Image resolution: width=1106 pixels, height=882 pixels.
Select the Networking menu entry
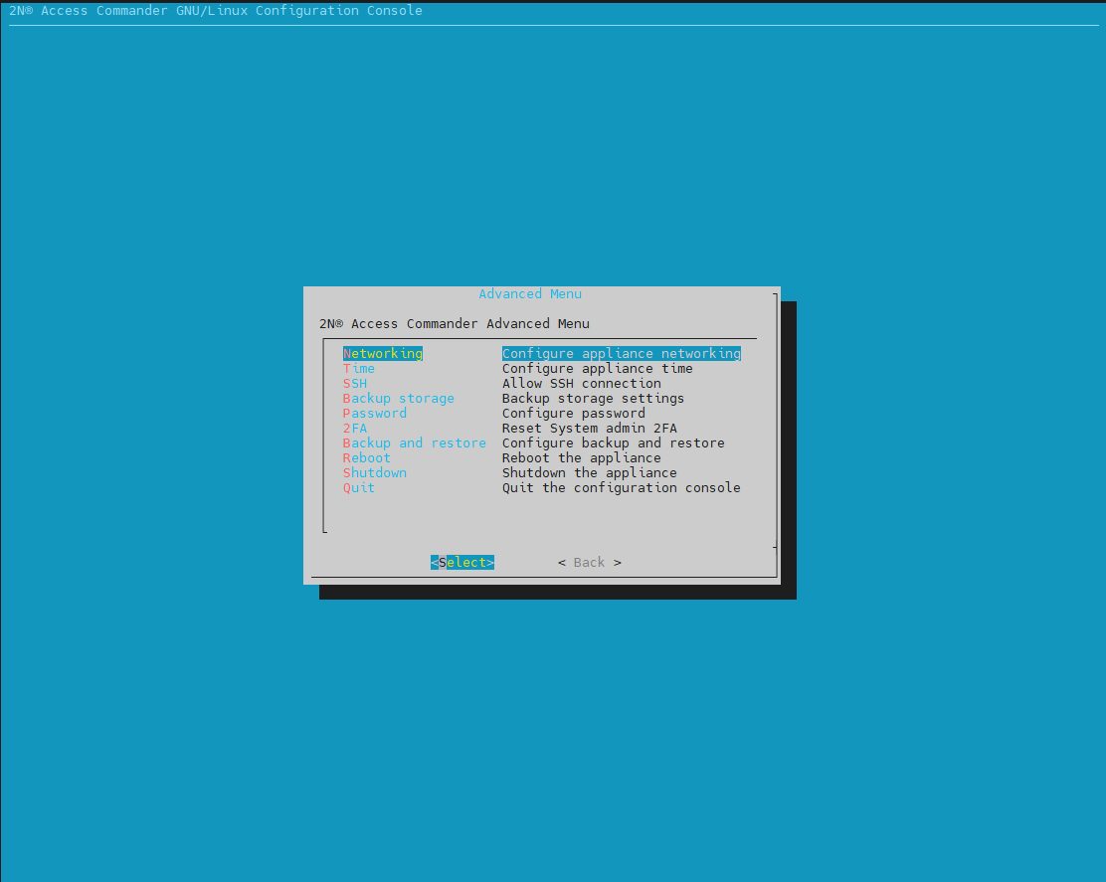[x=382, y=353]
